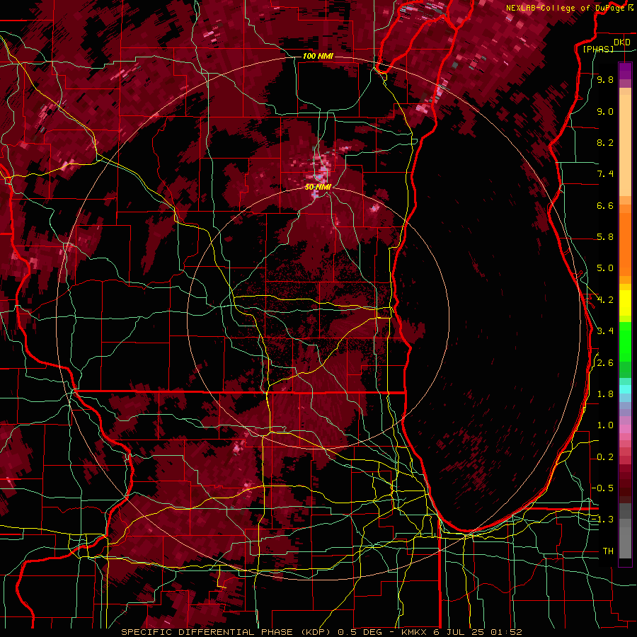The width and height of the screenshot is (637, 637).
Task: Click the cyan segment of the color bar
Action: click(625, 389)
